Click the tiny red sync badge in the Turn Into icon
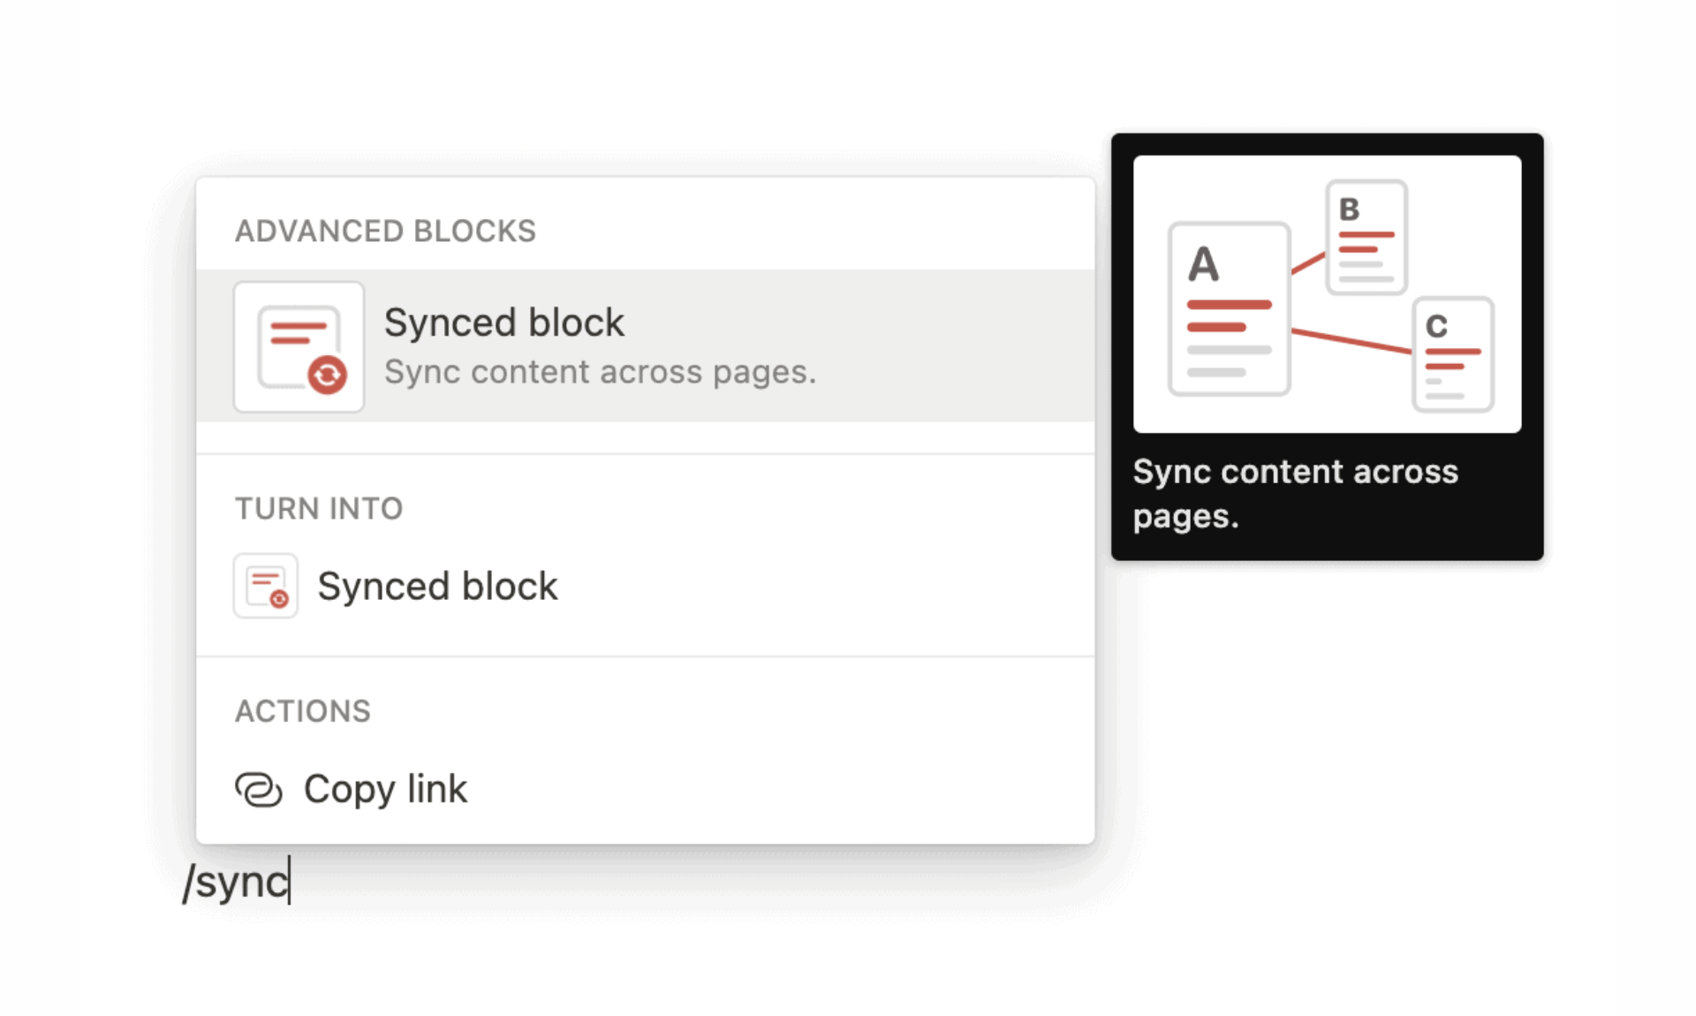The height and width of the screenshot is (1016, 1696). click(279, 599)
